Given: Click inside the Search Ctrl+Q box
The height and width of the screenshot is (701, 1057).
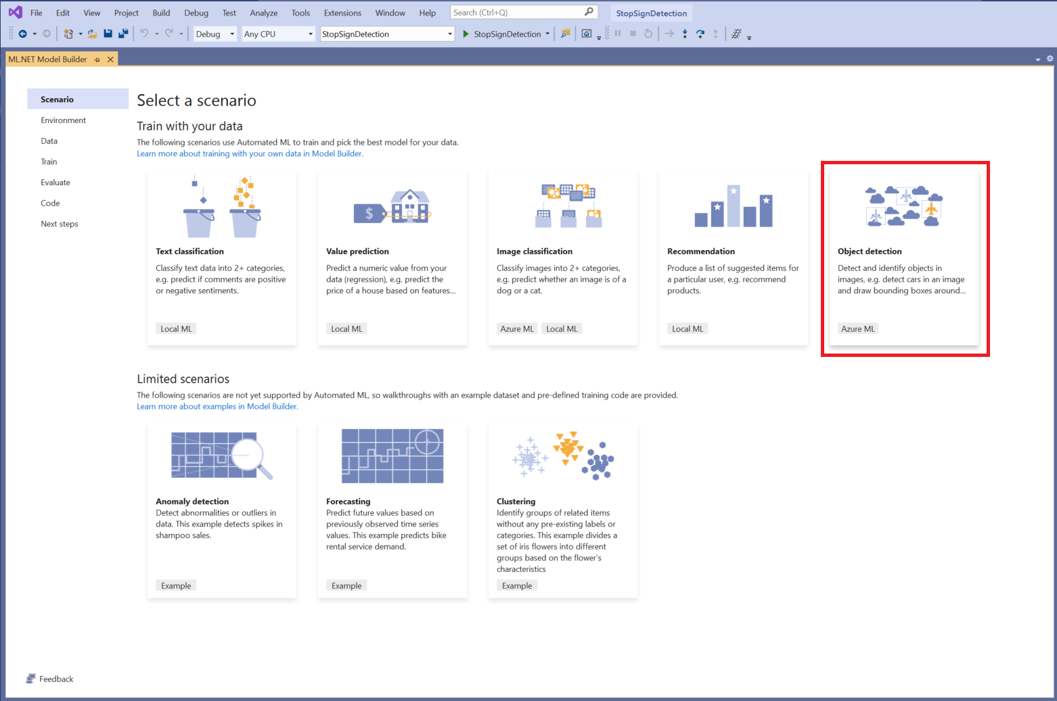Looking at the screenshot, I should click(x=521, y=11).
